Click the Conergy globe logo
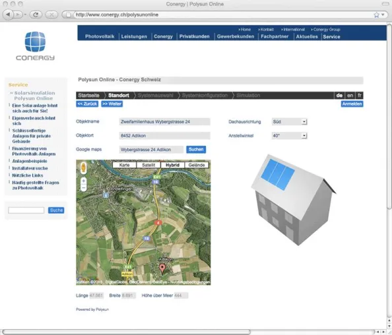Screen dimensions: 392x335 point(35,42)
